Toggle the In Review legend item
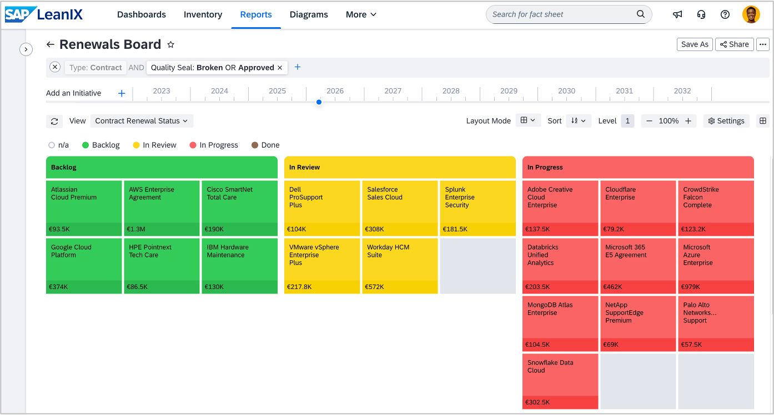This screenshot has height=415, width=774. click(154, 145)
